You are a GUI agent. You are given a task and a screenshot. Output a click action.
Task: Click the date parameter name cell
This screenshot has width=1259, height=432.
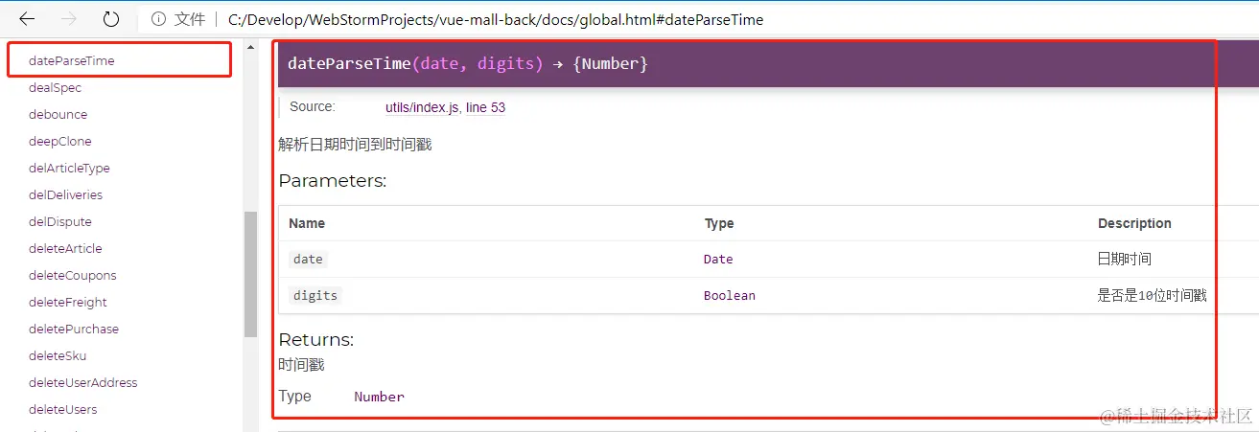click(309, 259)
